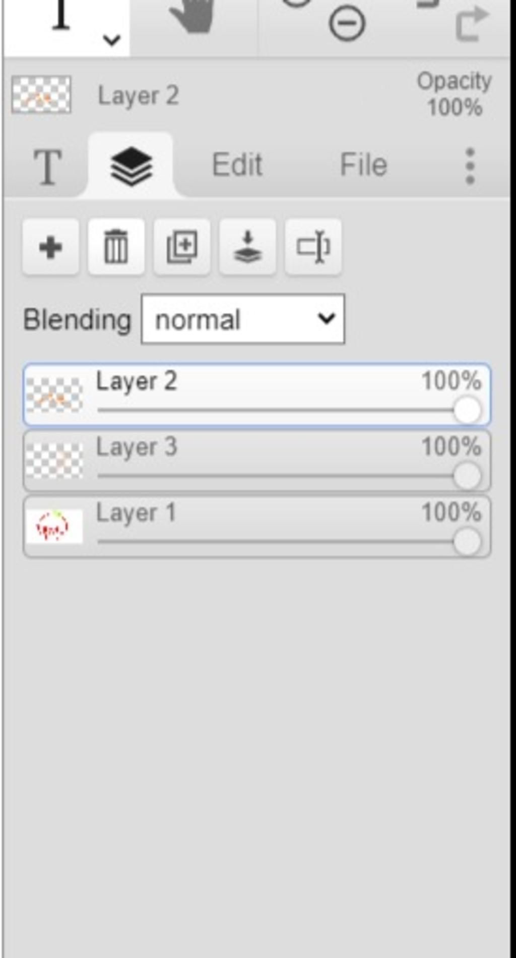This screenshot has width=516, height=958.
Task: Click the zoom out minus icon
Action: (x=347, y=23)
